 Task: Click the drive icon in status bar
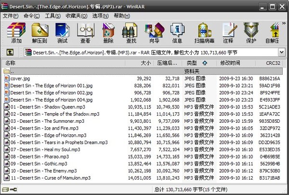coord(5,189)
